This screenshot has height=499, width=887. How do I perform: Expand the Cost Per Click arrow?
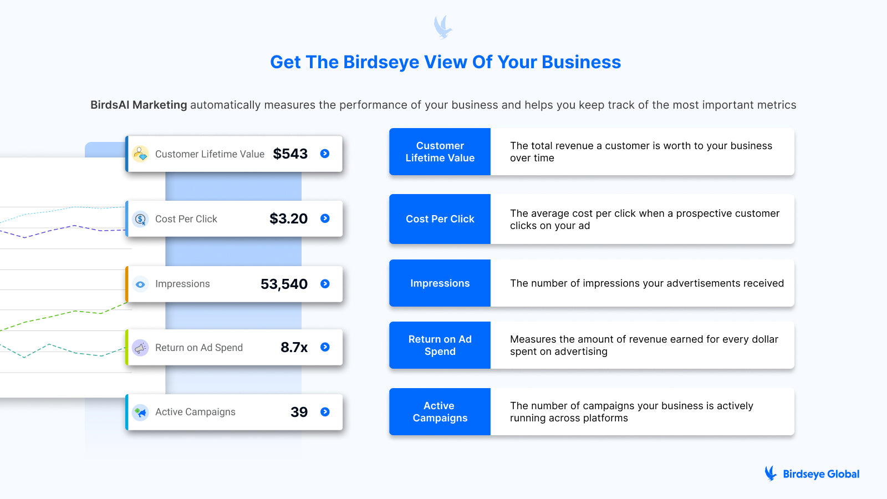[325, 218]
